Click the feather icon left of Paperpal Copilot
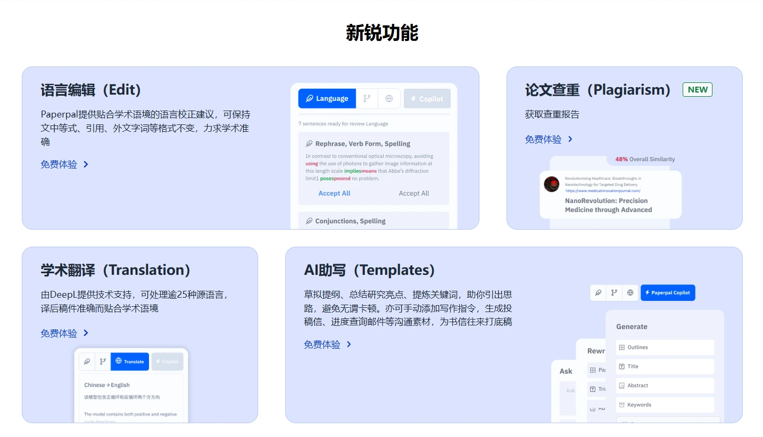Screen dimensions: 763x437 click(598, 292)
